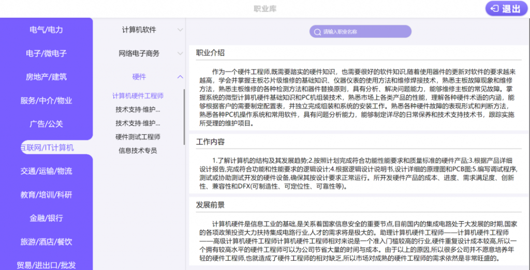Open 硬件测试工程师 job entry
Viewport: 530px width, 270px height.
138,137
